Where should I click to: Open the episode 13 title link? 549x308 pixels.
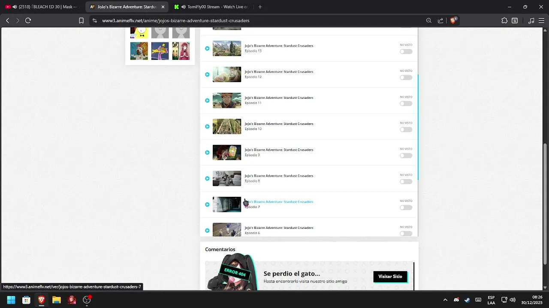coord(279,45)
